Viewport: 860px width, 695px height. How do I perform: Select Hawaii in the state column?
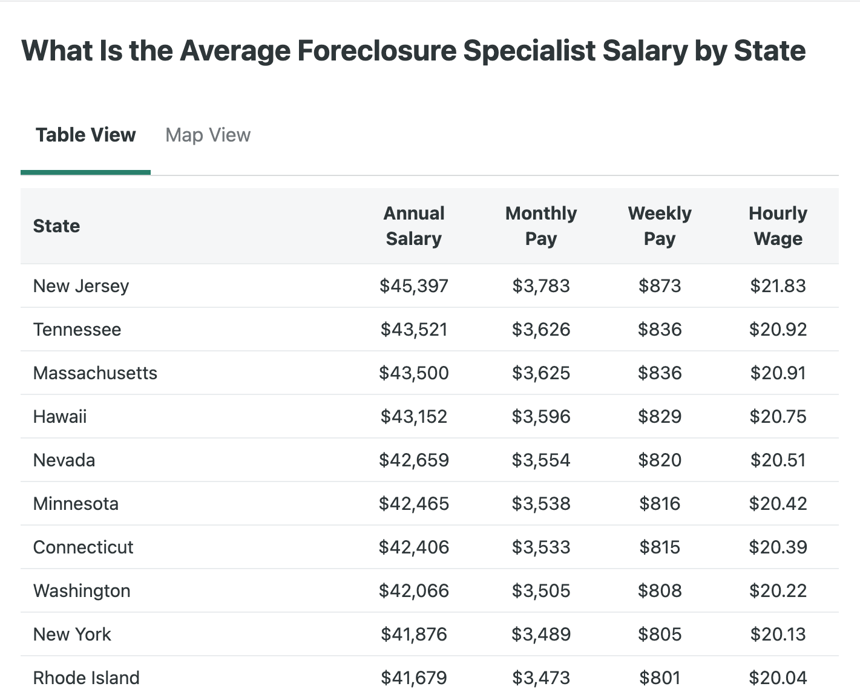coord(60,417)
